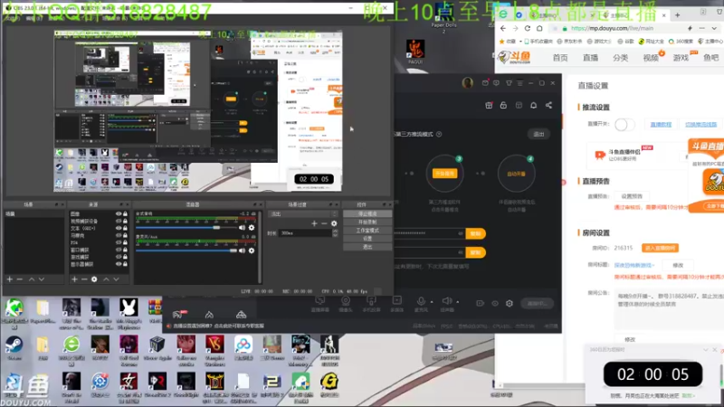Click the 300ms transition duration field
Viewport: 724px width, 407px height.
click(x=306, y=233)
